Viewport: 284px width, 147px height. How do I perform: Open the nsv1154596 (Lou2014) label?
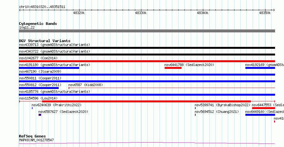38,98
